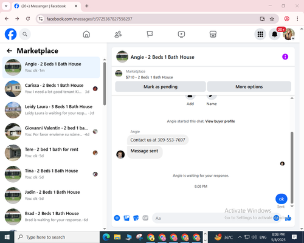Viewport: 304px width, 243px height.
Task: Open notifications bell
Action: pos(274,34)
